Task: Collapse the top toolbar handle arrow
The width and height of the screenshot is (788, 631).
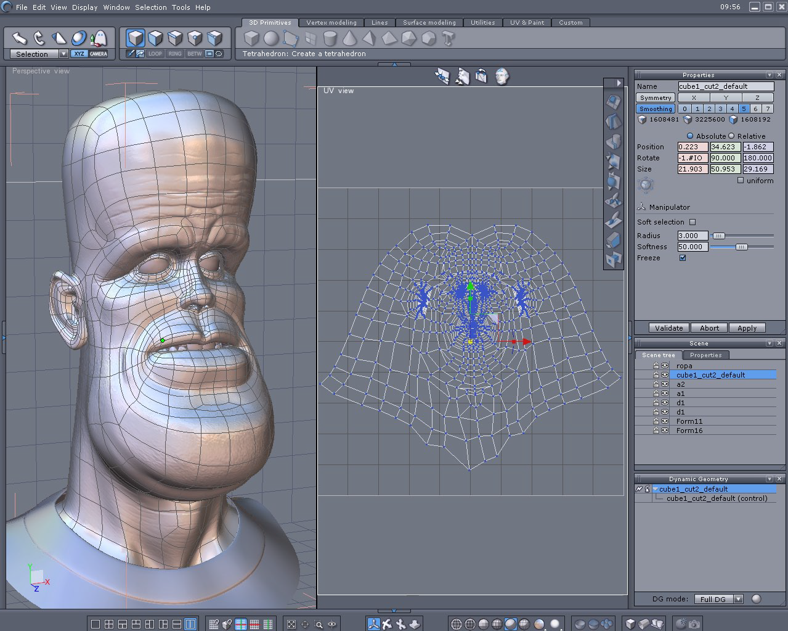Action: pos(394,64)
